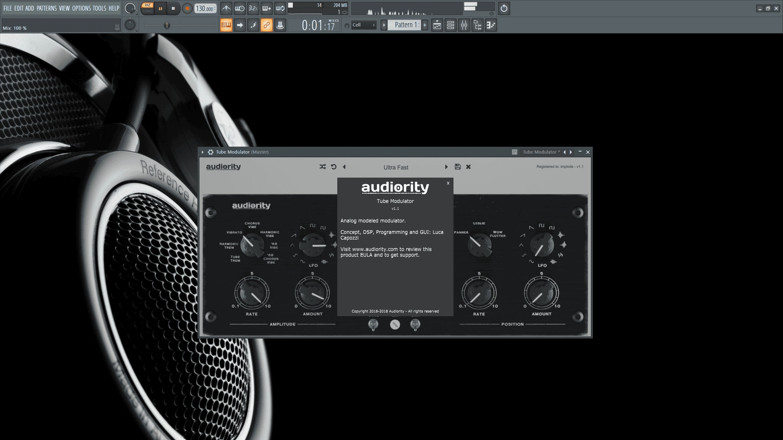Go to previous Audiority preset
The height and width of the screenshot is (440, 783).
click(344, 167)
